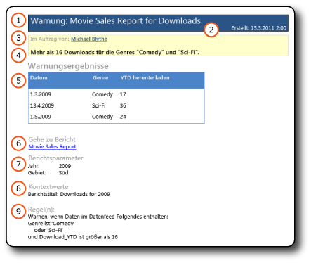The height and width of the screenshot is (263, 311).
Task: Select the 1.3.2009 Comedy row
Action: [117, 94]
